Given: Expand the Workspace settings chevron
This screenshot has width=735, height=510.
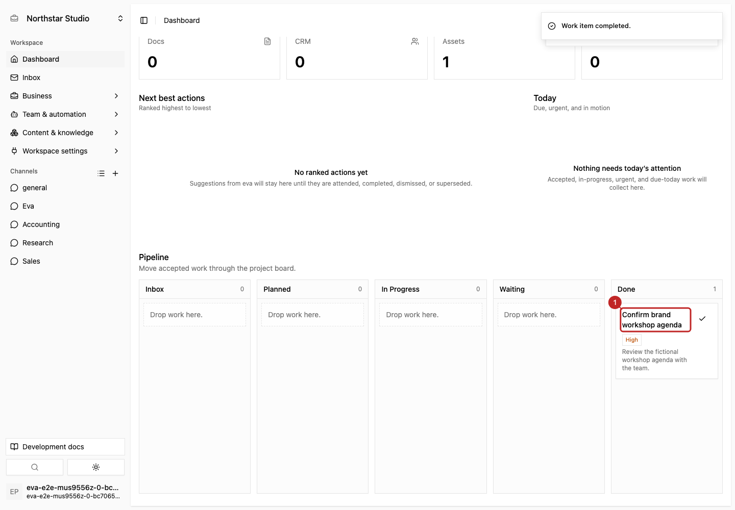Looking at the screenshot, I should point(116,151).
